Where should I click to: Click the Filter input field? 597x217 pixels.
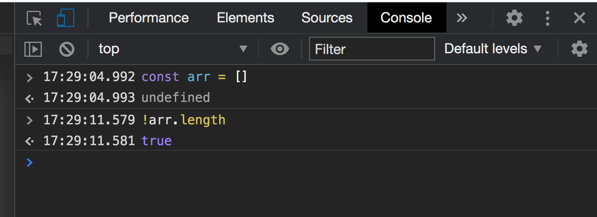click(372, 49)
